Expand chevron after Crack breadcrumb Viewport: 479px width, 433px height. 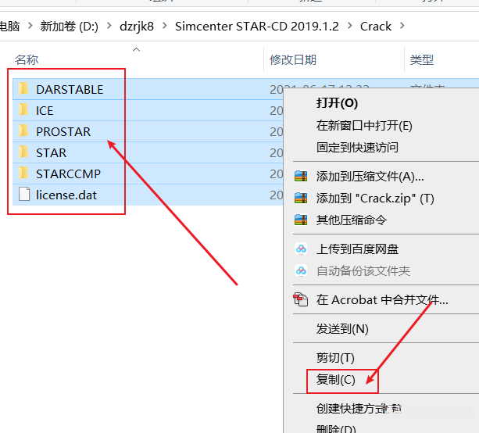point(402,26)
